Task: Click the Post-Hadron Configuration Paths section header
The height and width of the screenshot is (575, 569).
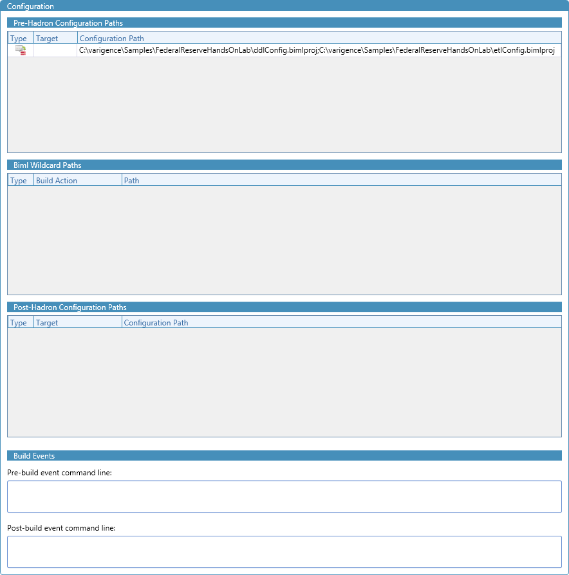Action: point(284,307)
